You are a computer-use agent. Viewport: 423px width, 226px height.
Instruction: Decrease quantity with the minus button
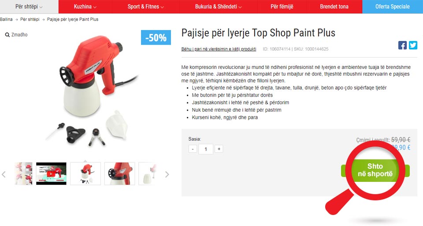coord(193,149)
